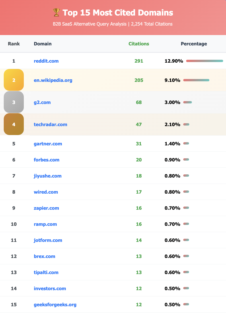
Task: Follow the brex.com link
Action: point(44,256)
